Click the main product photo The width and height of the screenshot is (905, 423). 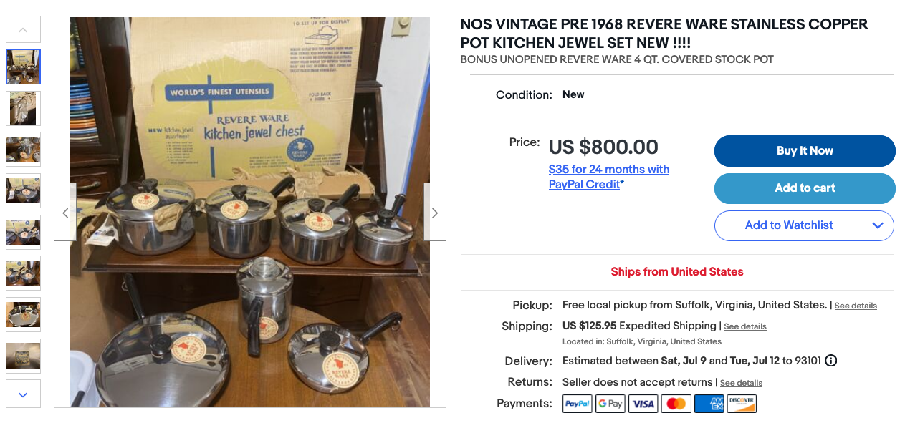tap(249, 213)
